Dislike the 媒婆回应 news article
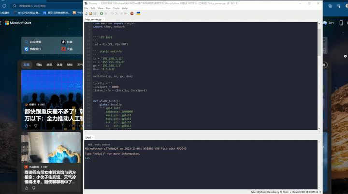The image size is (348, 194). (x=33, y=188)
